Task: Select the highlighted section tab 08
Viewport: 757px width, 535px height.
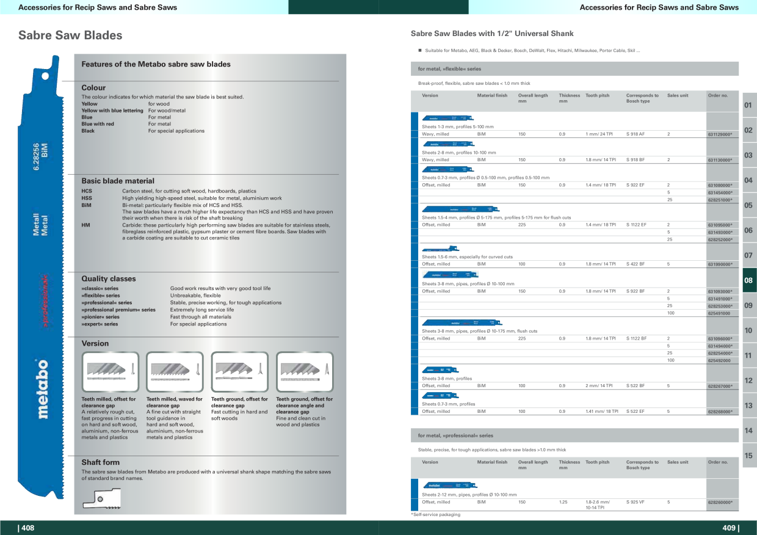Action: coord(749,280)
